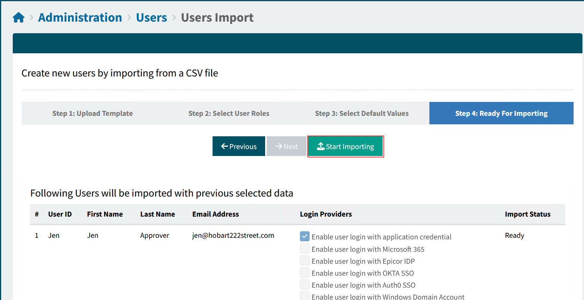This screenshot has height=300, width=584.
Task: Click the upload icon on Start Importing button
Action: coord(320,146)
